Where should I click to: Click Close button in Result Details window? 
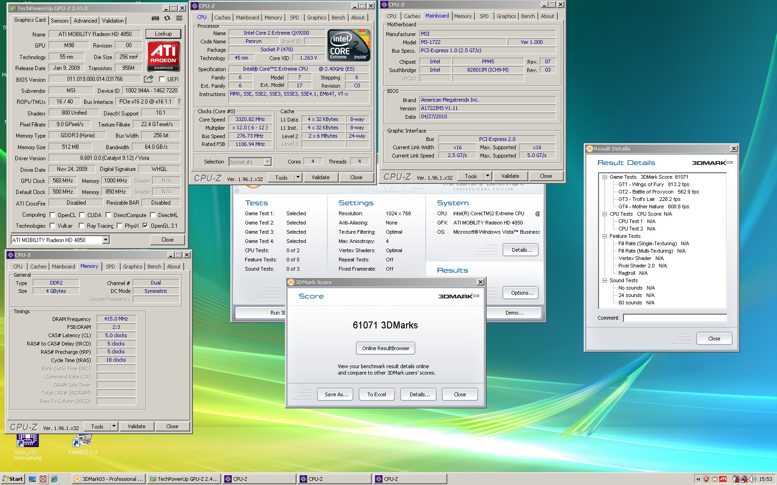(x=714, y=339)
